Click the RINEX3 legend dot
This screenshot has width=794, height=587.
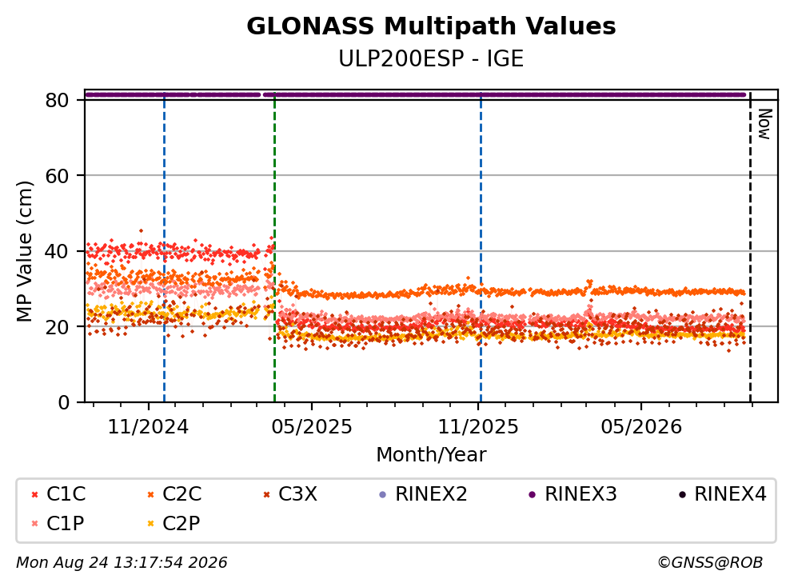533,494
